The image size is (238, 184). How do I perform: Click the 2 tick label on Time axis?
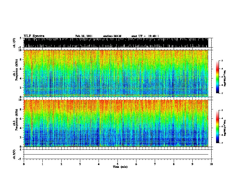61,164
